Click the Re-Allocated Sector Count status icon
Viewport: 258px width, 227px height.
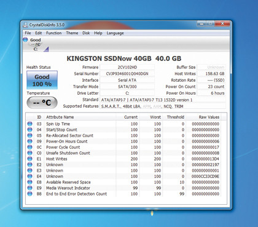click(30, 135)
